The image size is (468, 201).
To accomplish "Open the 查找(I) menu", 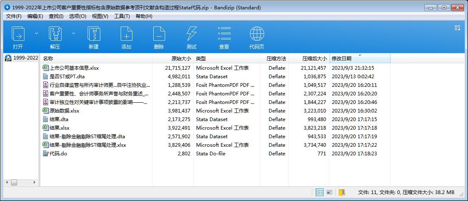I will pos(56,16).
